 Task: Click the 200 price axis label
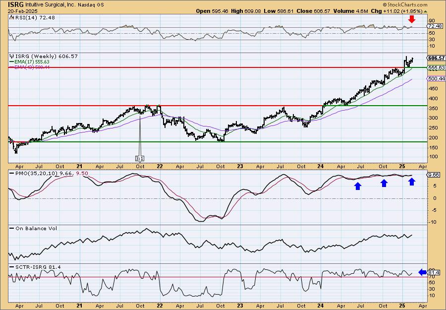pyautogui.click(x=433, y=138)
